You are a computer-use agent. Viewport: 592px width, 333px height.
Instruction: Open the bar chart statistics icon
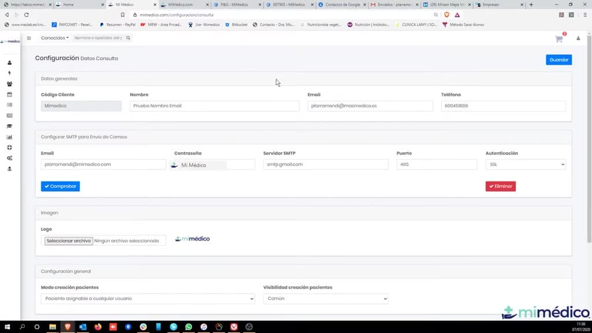tap(9, 137)
